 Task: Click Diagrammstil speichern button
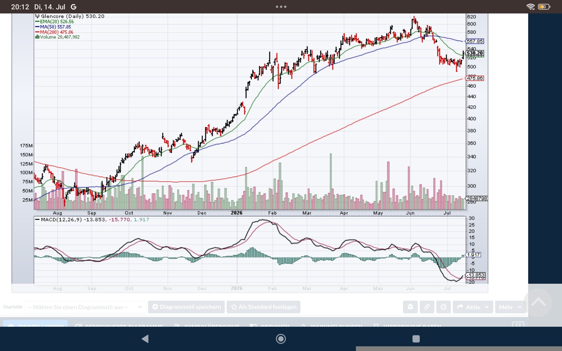186,307
